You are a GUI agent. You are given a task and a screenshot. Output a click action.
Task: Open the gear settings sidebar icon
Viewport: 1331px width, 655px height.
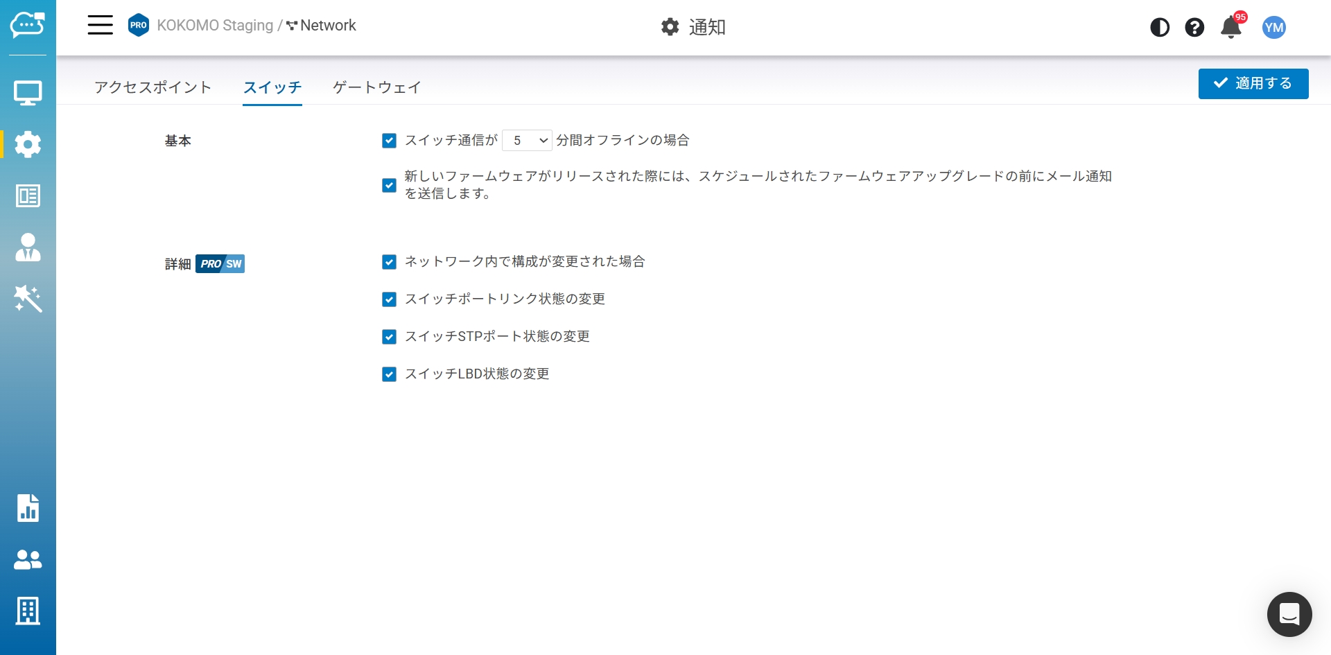[28, 144]
